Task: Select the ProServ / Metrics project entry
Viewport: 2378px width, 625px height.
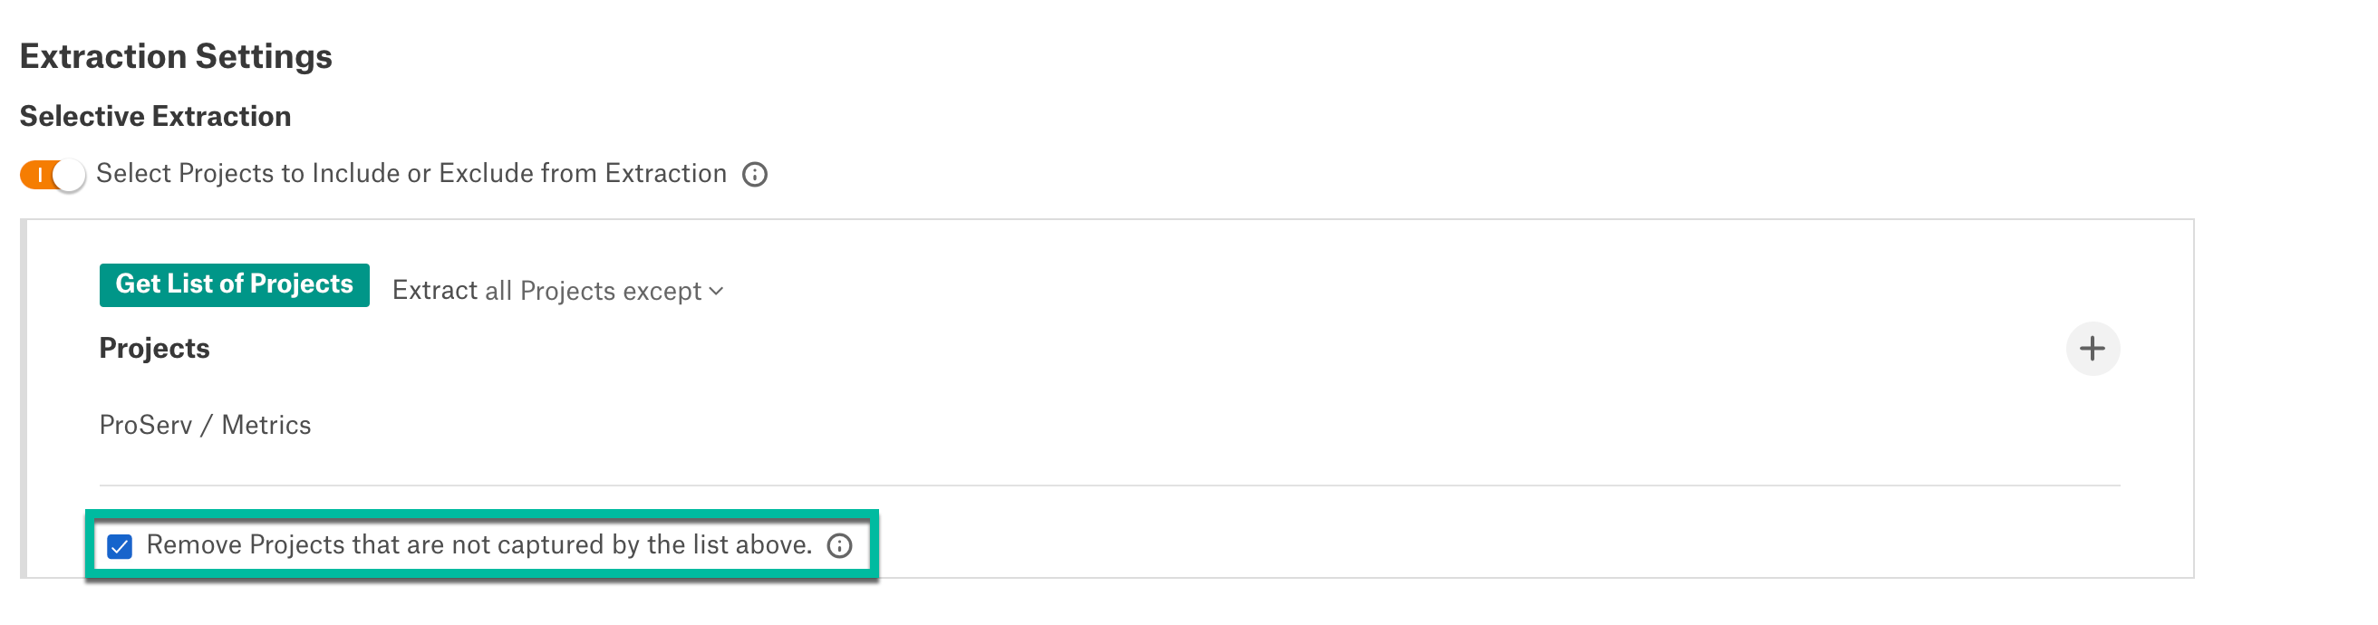Action: (x=205, y=425)
